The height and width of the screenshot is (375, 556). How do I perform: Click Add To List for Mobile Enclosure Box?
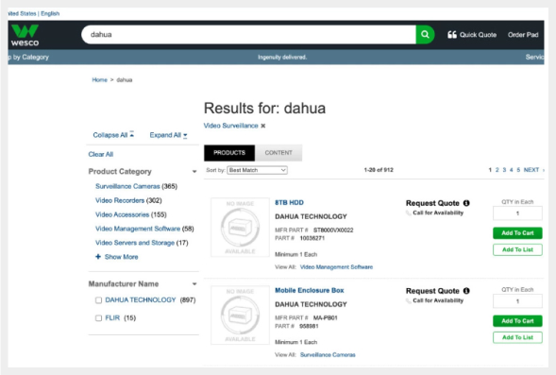(517, 337)
